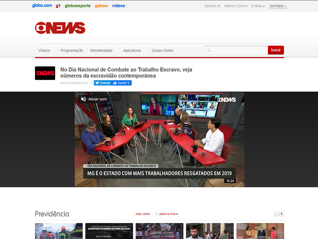Expand the E-MAIL dropdown
This screenshot has height=239, width=318.
point(258,6)
